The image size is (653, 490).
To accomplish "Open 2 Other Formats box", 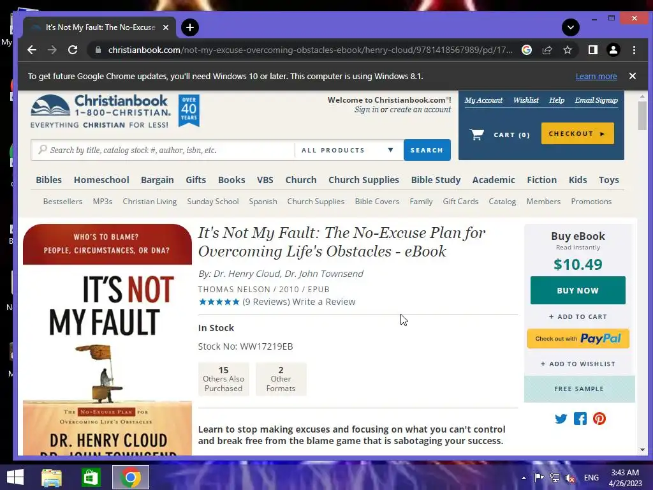I will coord(281,379).
